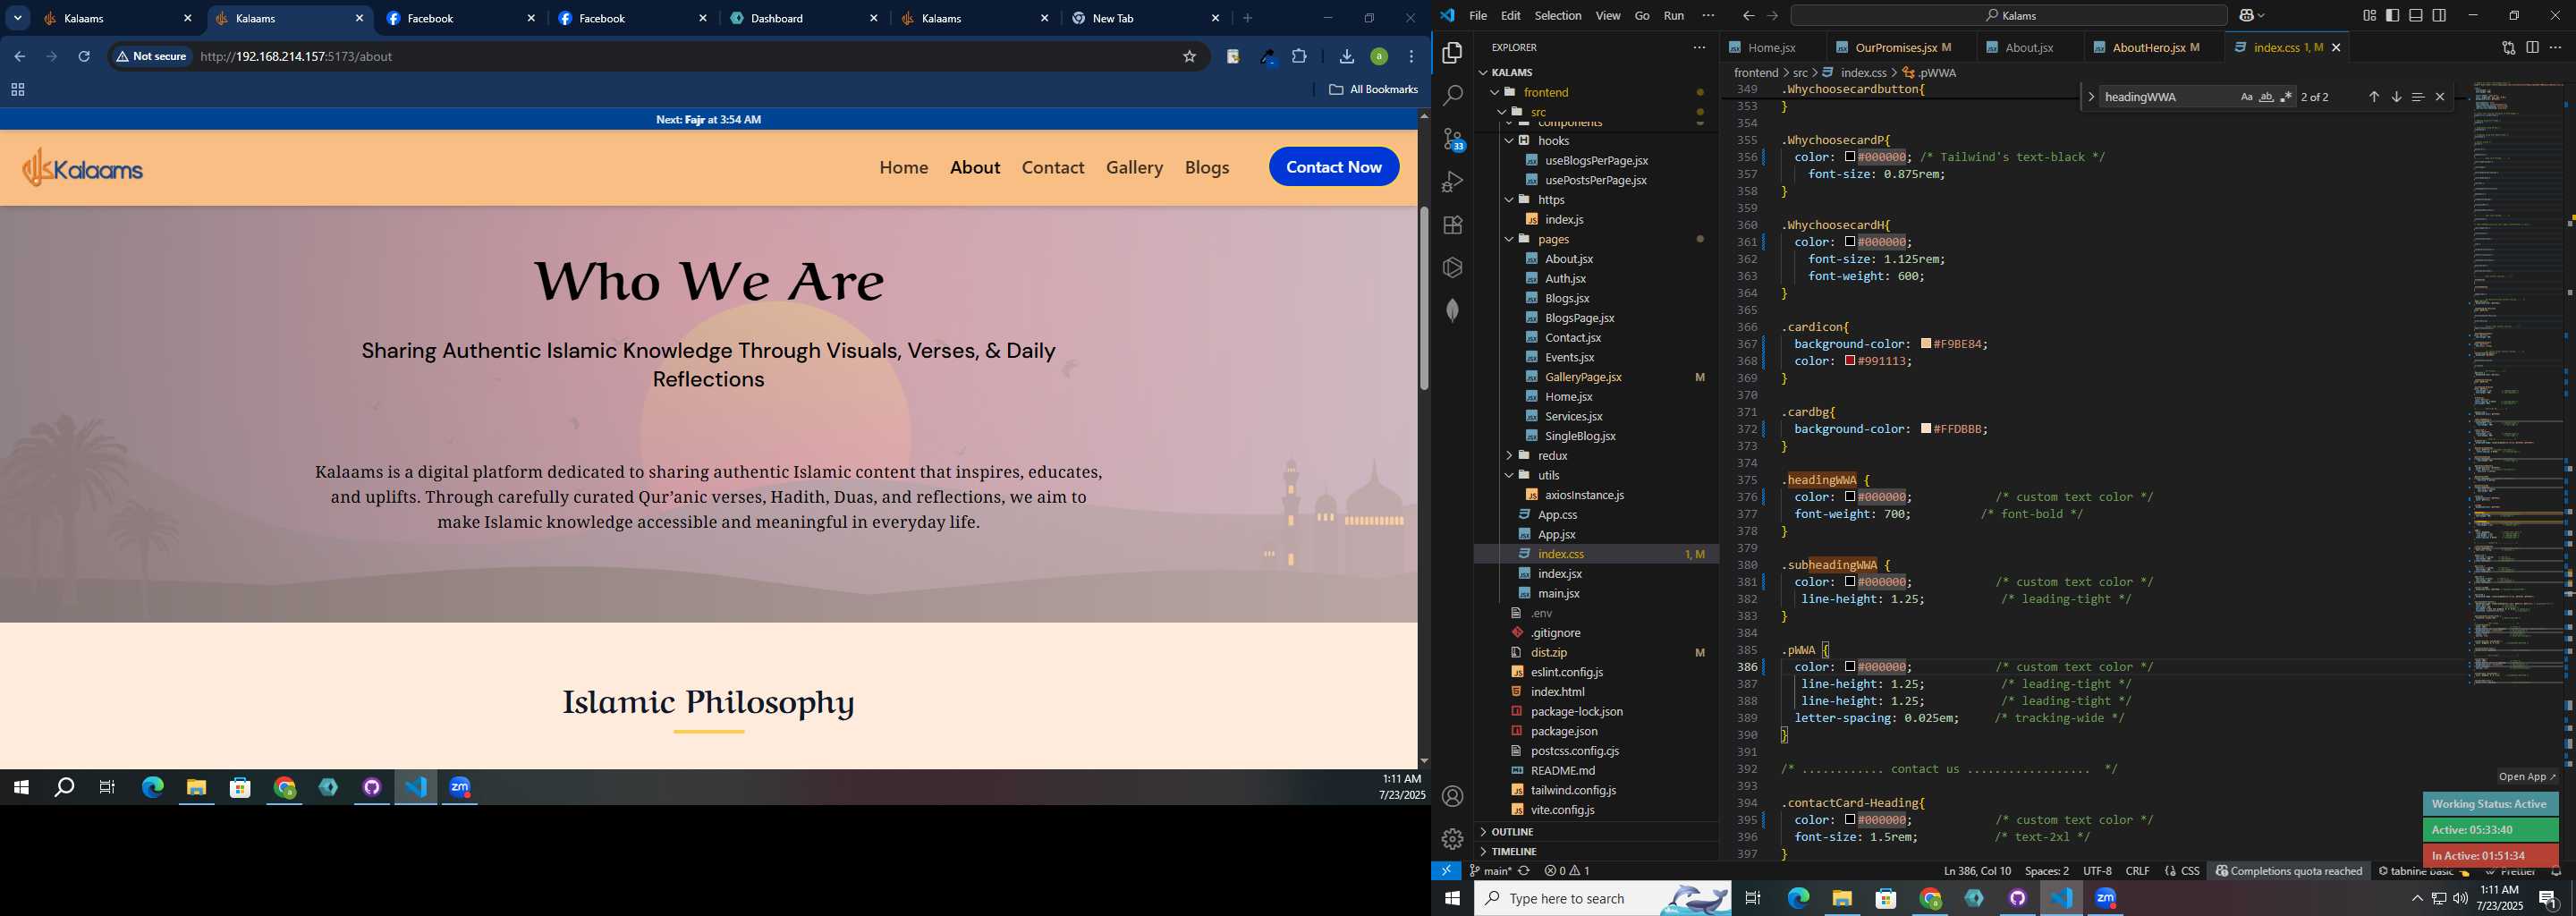Split the VS Code editor to the right
The image size is (2576, 916).
coord(2532,47)
